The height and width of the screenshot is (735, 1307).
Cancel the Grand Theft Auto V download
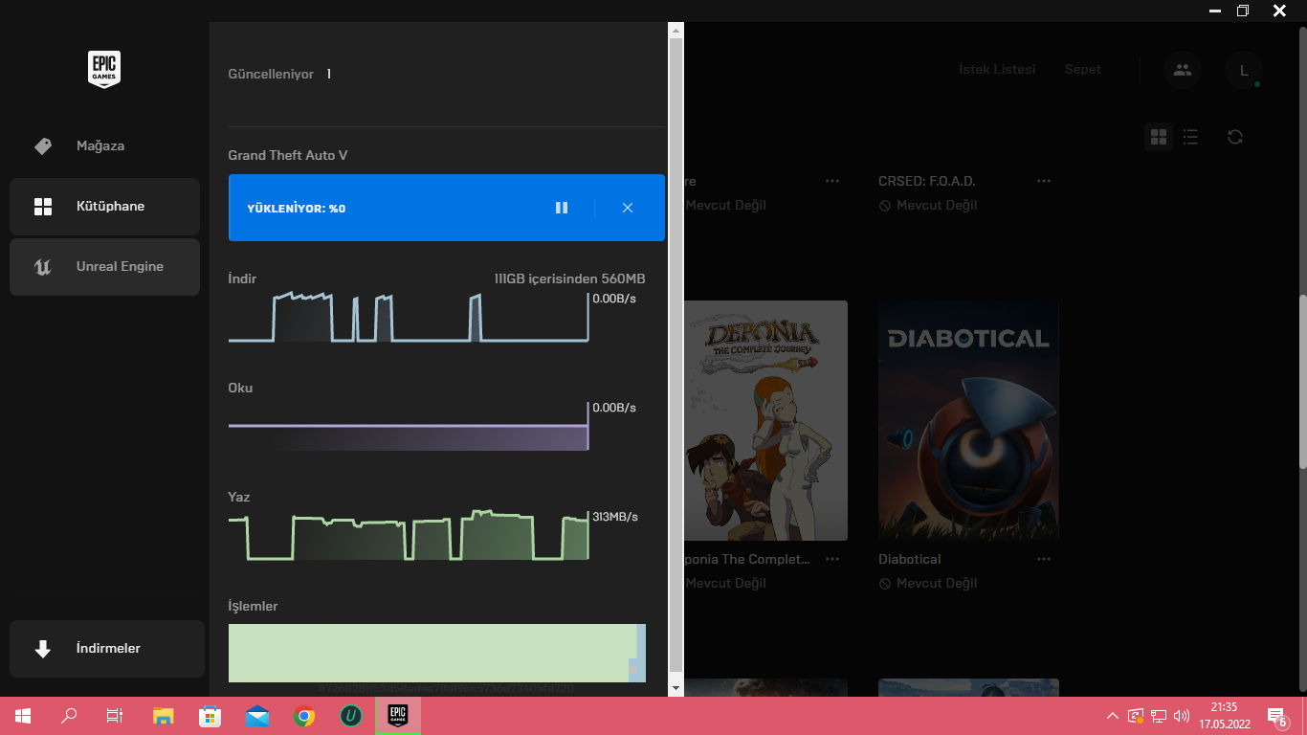tap(628, 208)
